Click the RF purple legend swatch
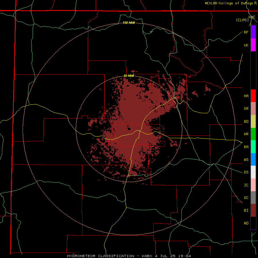 [253, 32]
